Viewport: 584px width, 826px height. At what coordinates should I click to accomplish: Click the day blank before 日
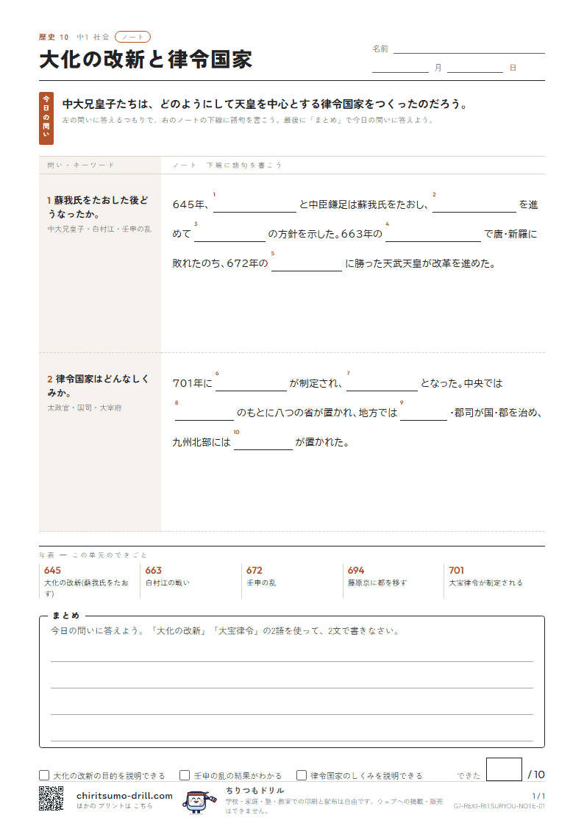pos(475,68)
